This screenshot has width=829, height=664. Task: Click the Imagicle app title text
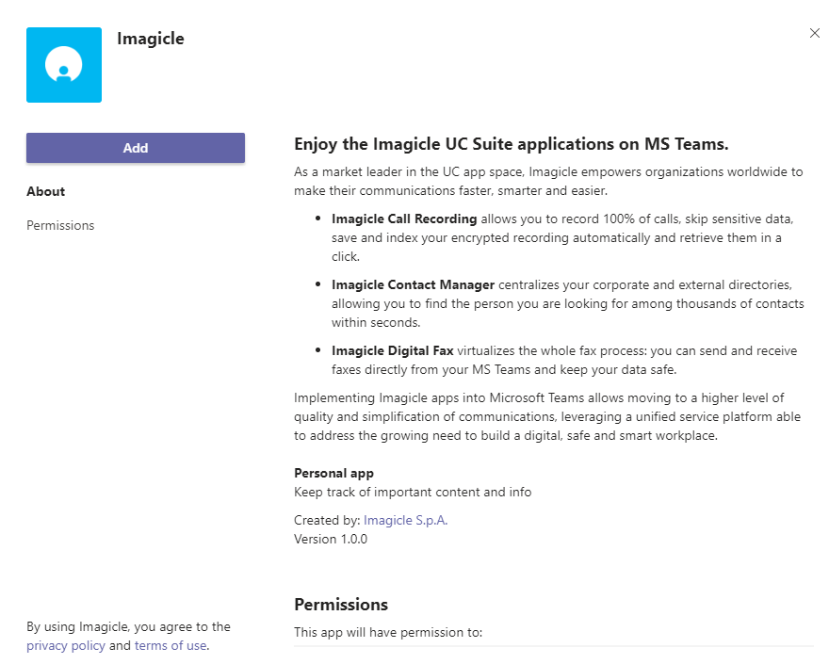click(151, 39)
